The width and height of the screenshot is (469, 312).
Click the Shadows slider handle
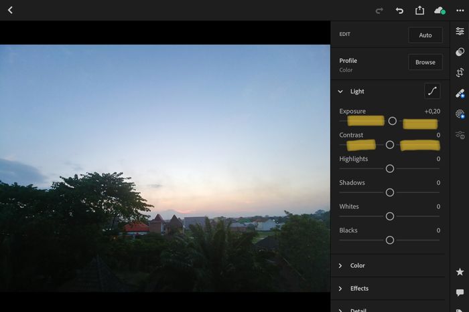coord(390,192)
